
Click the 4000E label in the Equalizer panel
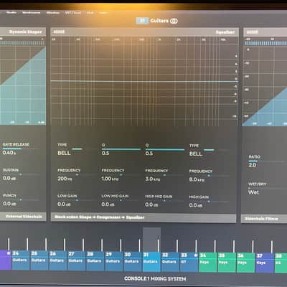click(x=59, y=32)
